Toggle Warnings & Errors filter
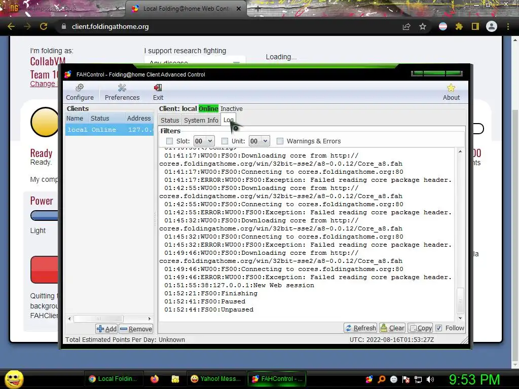Viewport: 519px width, 389px height. pos(280,141)
